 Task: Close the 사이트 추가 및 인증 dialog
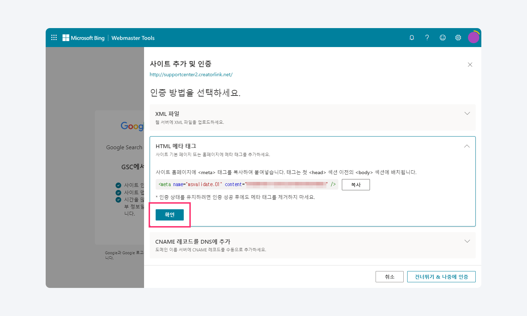coord(470,65)
